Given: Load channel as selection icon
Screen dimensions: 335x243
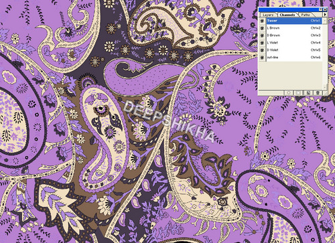Looking at the screenshot, I should [289, 93].
